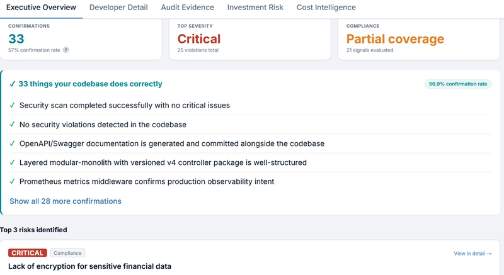Switch to the Developer Detail tab
This screenshot has width=504, height=275.
click(x=118, y=8)
